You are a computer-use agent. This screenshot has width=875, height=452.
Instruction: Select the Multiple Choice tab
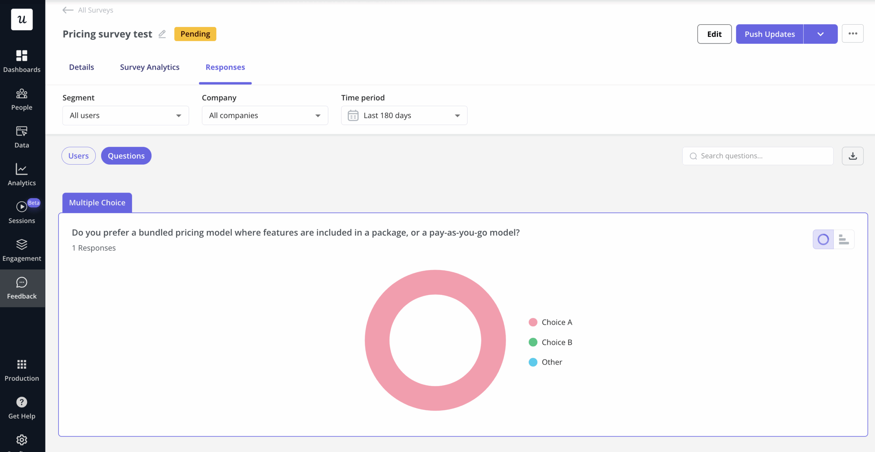[x=97, y=202]
